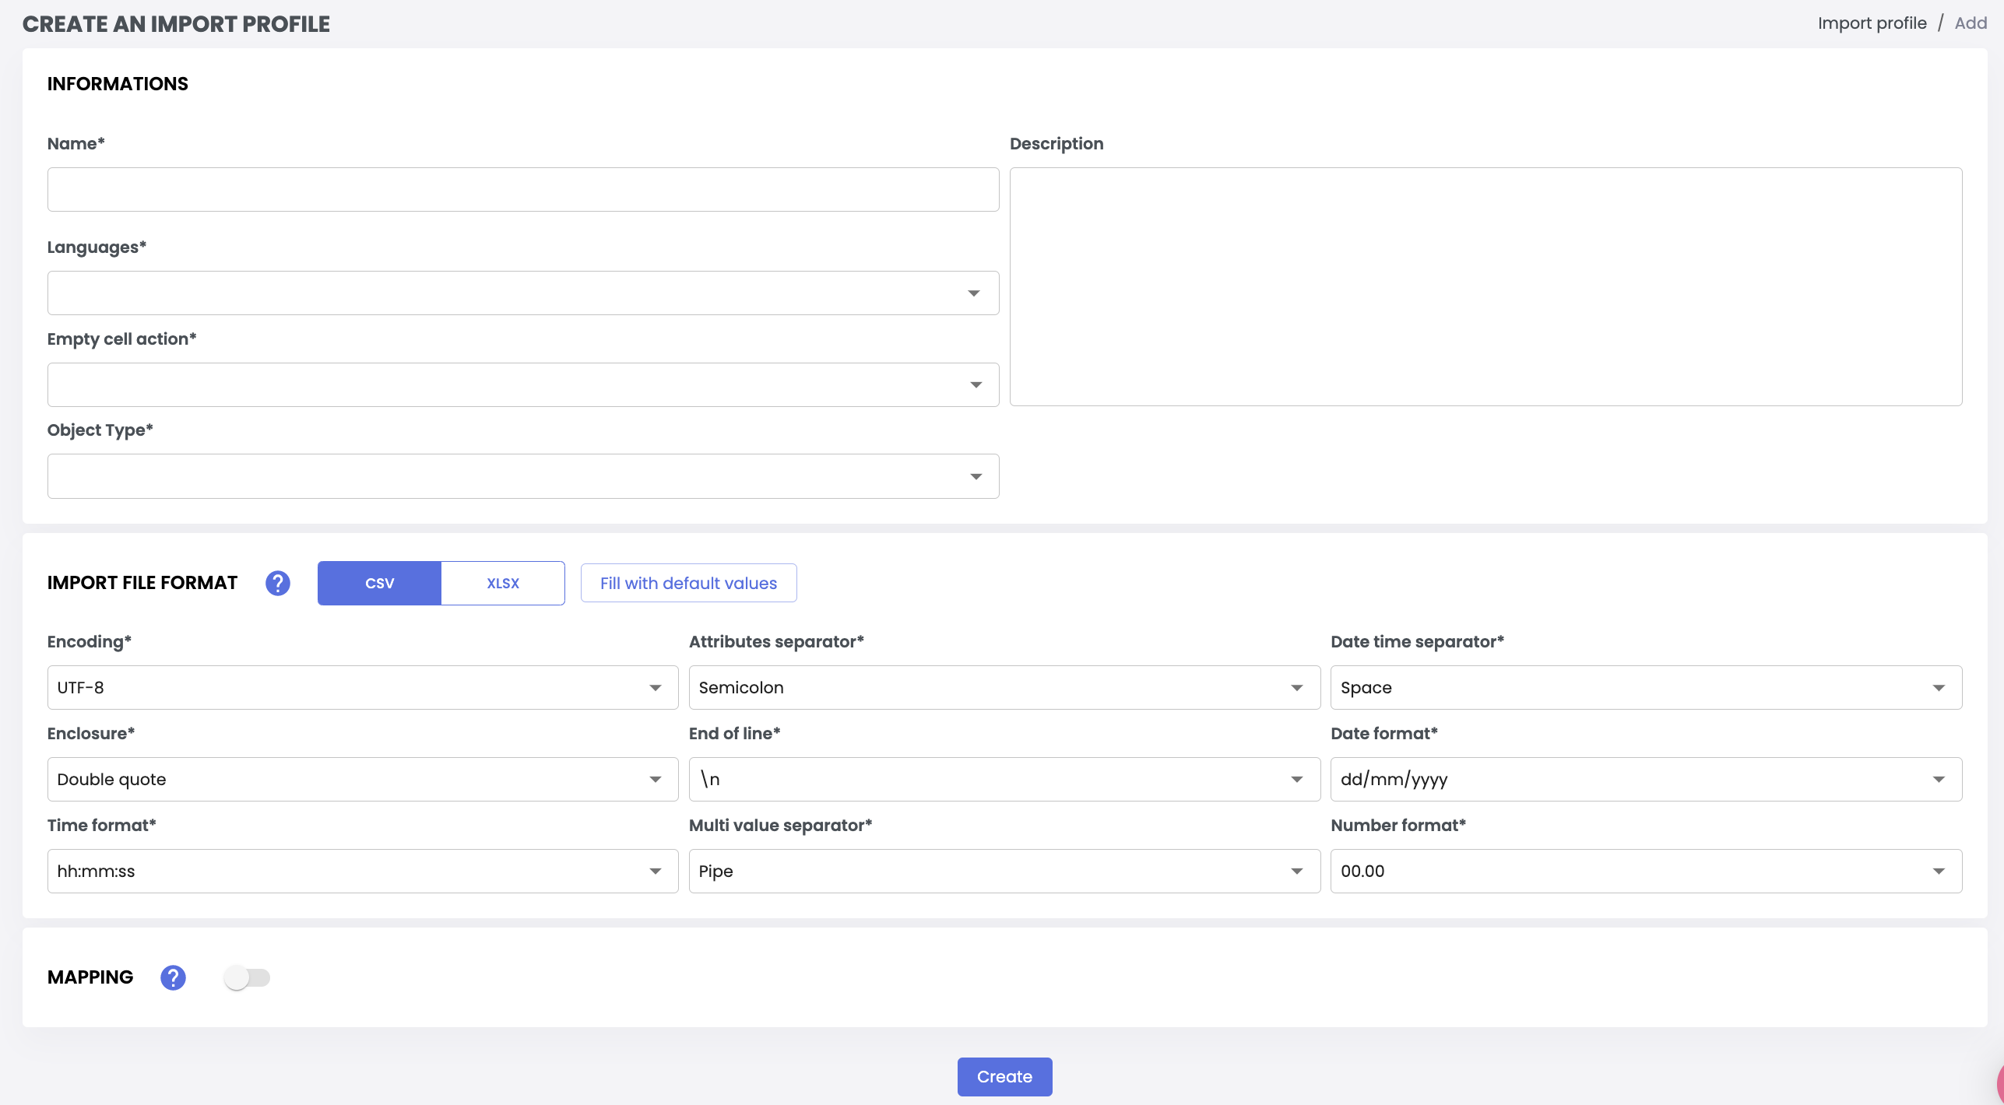2004x1105 pixels.
Task: Focus the Description text area
Action: tap(1485, 286)
